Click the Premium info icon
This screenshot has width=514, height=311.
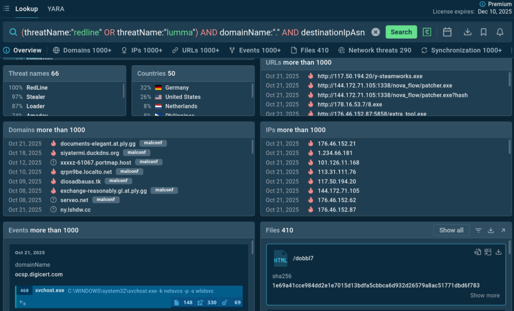(483, 4)
